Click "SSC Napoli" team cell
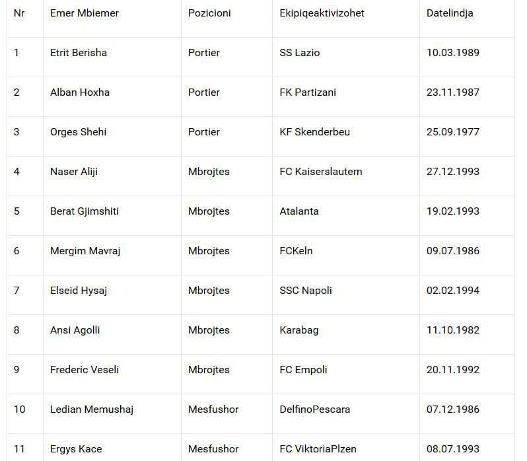The width and height of the screenshot is (527, 461). (x=306, y=291)
